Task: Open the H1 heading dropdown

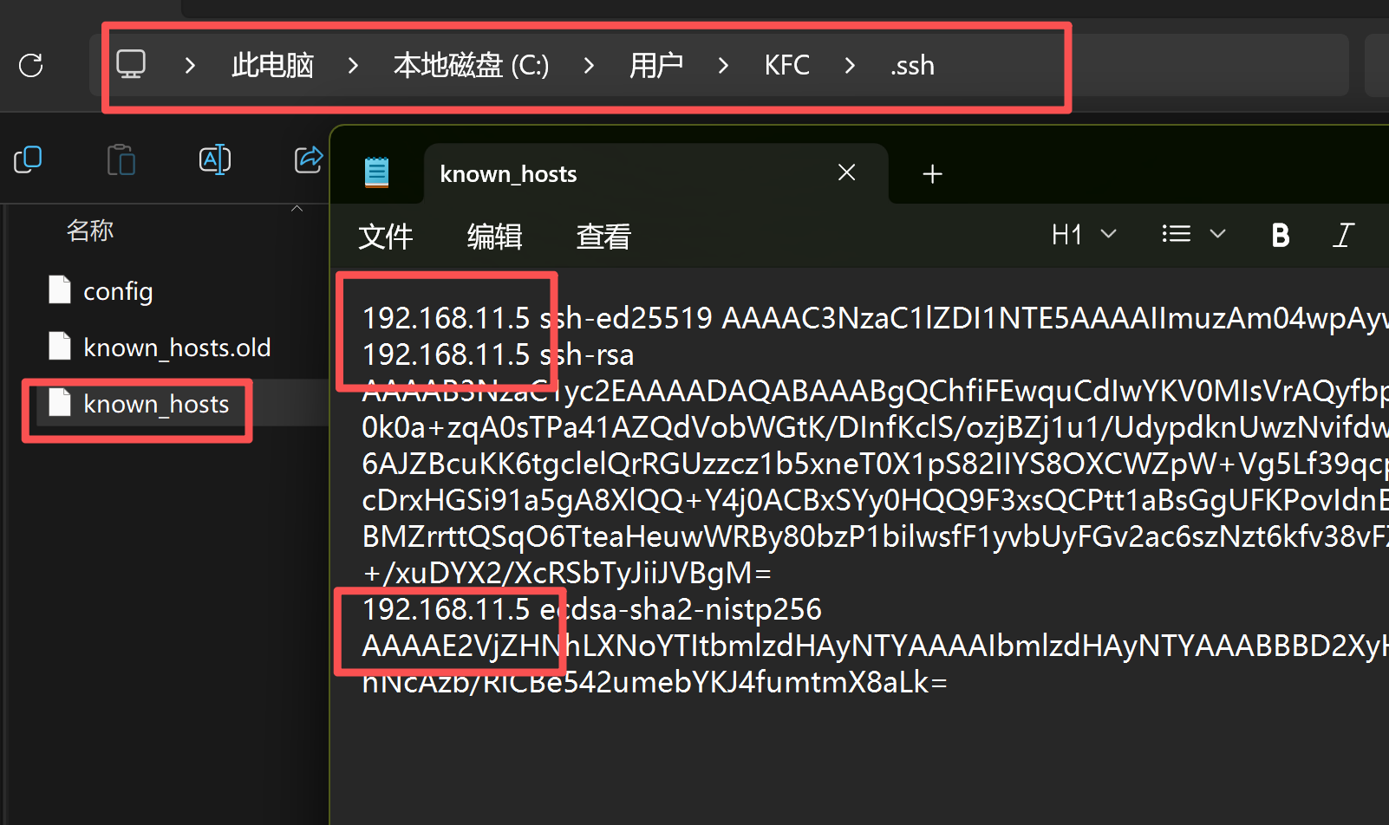Action: (1083, 235)
